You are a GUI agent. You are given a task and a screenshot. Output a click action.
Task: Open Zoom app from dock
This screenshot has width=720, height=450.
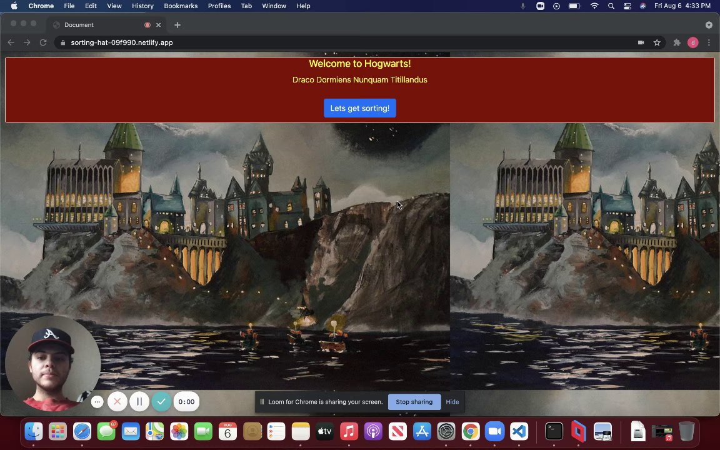point(494,432)
